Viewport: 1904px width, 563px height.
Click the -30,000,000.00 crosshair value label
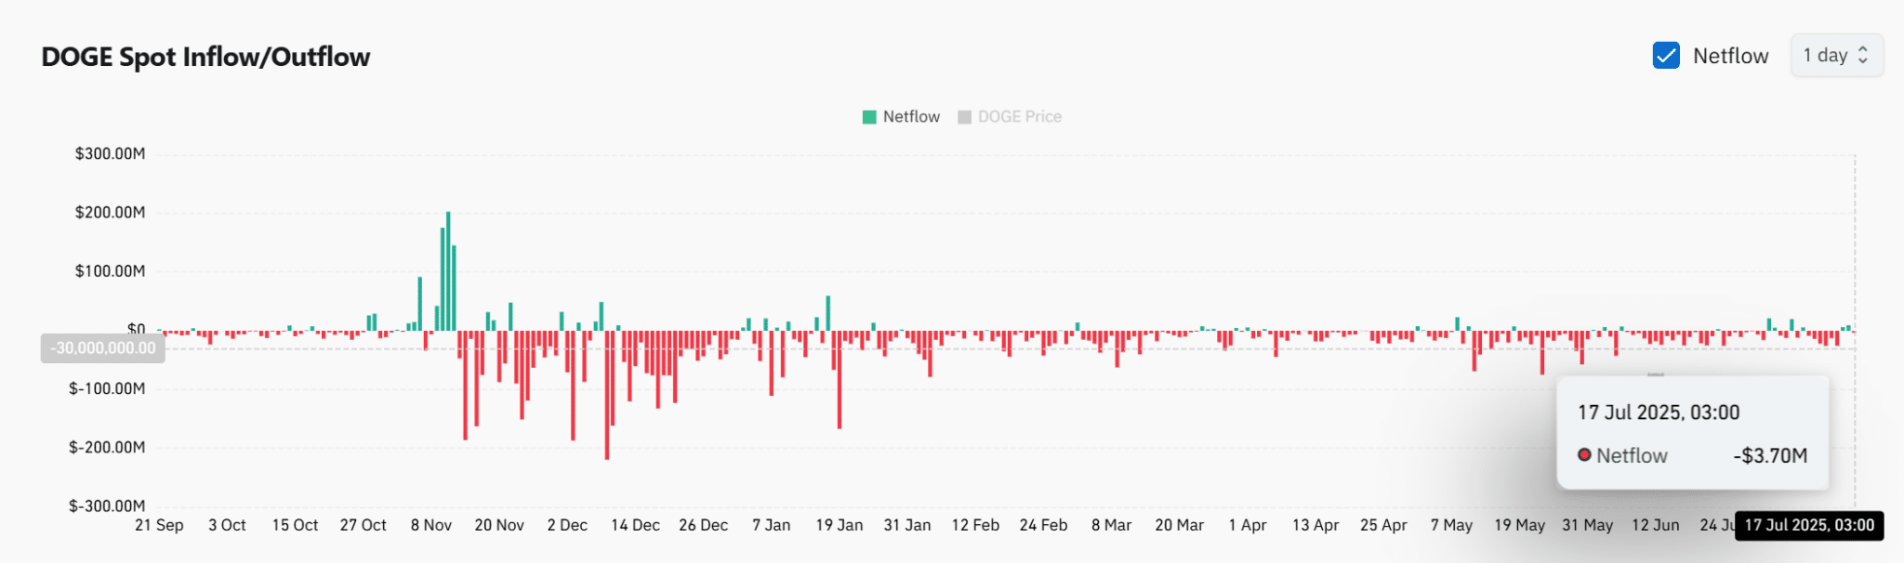[103, 348]
